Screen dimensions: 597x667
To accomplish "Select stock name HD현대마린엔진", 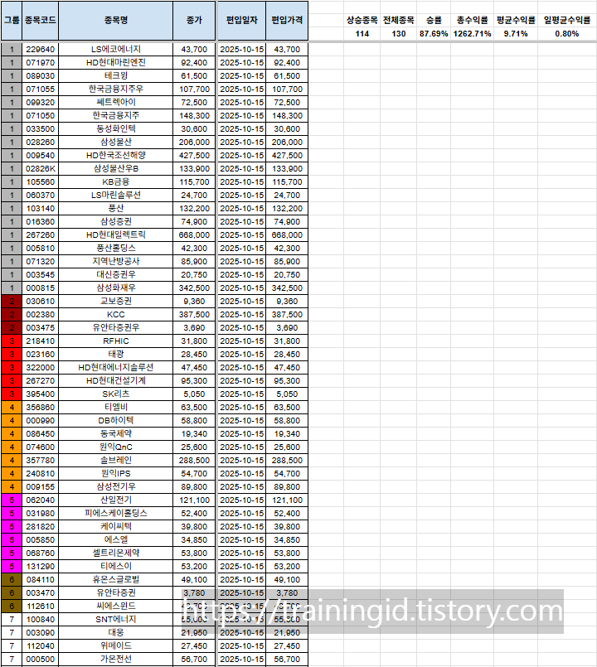I will tap(116, 62).
